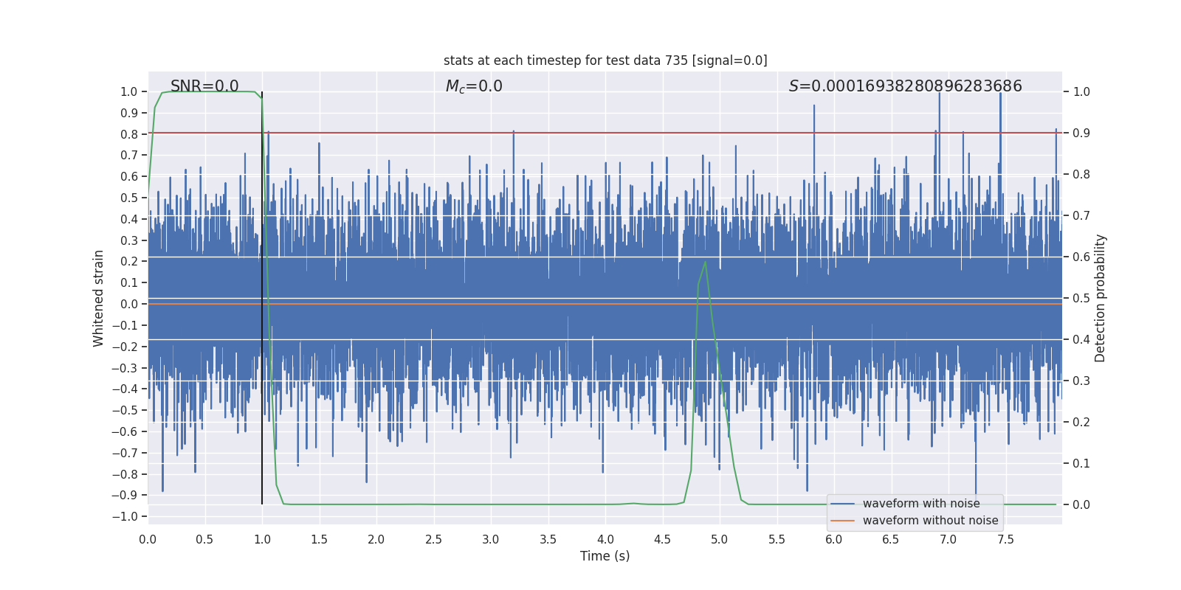Viewport: 1181px width, 590px height.
Task: Click the −1.0 tick on whitened strain axis
Action: [x=125, y=516]
